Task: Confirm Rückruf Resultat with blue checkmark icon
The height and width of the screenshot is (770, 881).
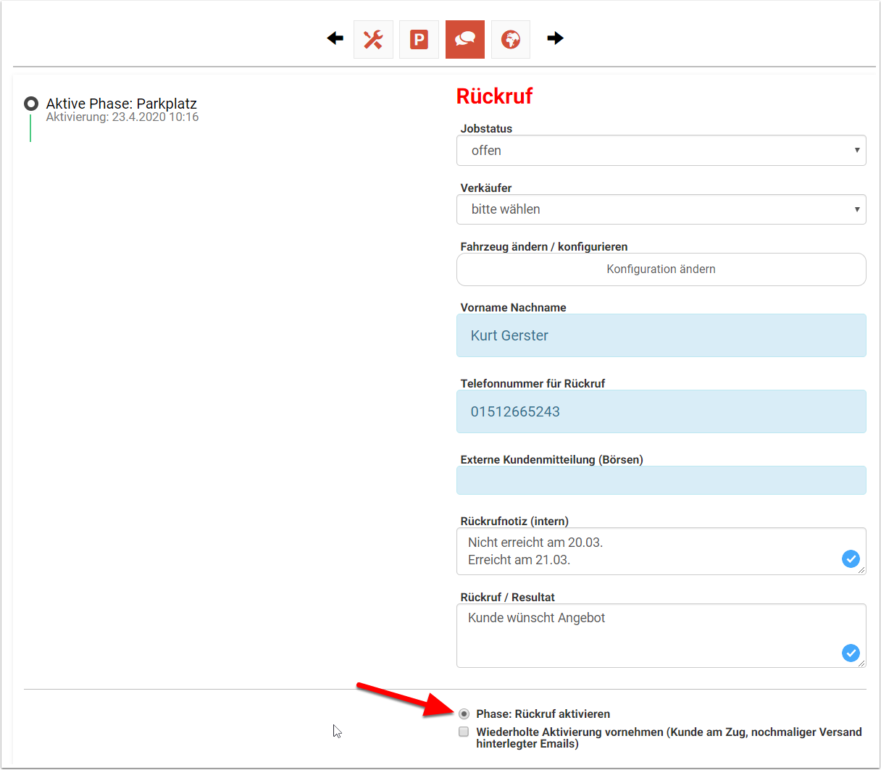Action: (851, 653)
